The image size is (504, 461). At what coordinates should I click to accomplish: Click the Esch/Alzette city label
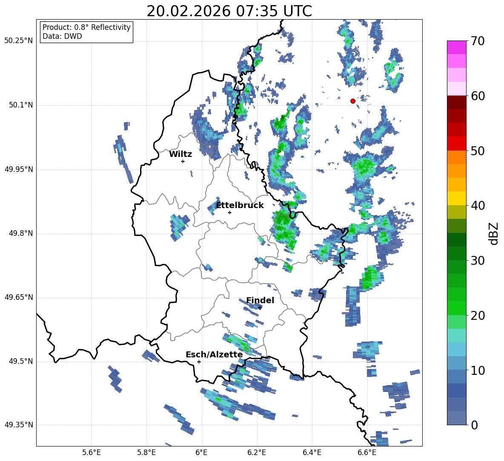214,355
